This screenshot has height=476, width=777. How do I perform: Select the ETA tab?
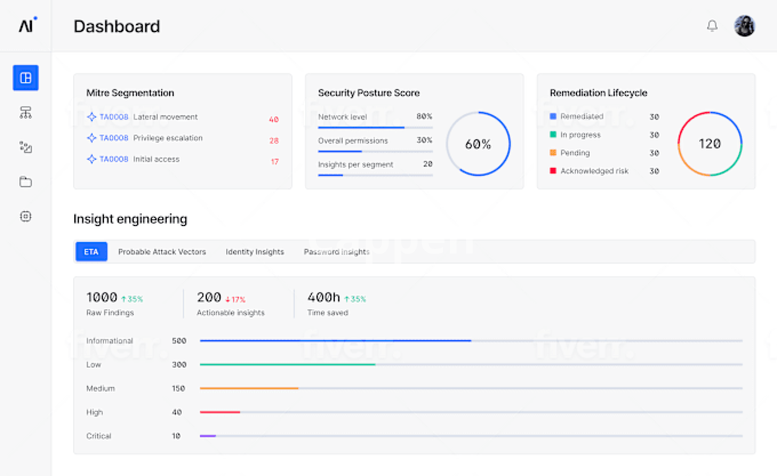(x=91, y=252)
